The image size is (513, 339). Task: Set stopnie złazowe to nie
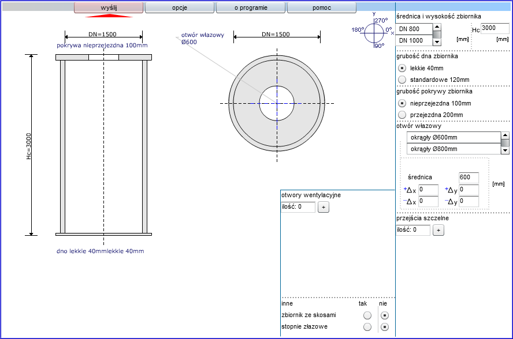point(385,327)
